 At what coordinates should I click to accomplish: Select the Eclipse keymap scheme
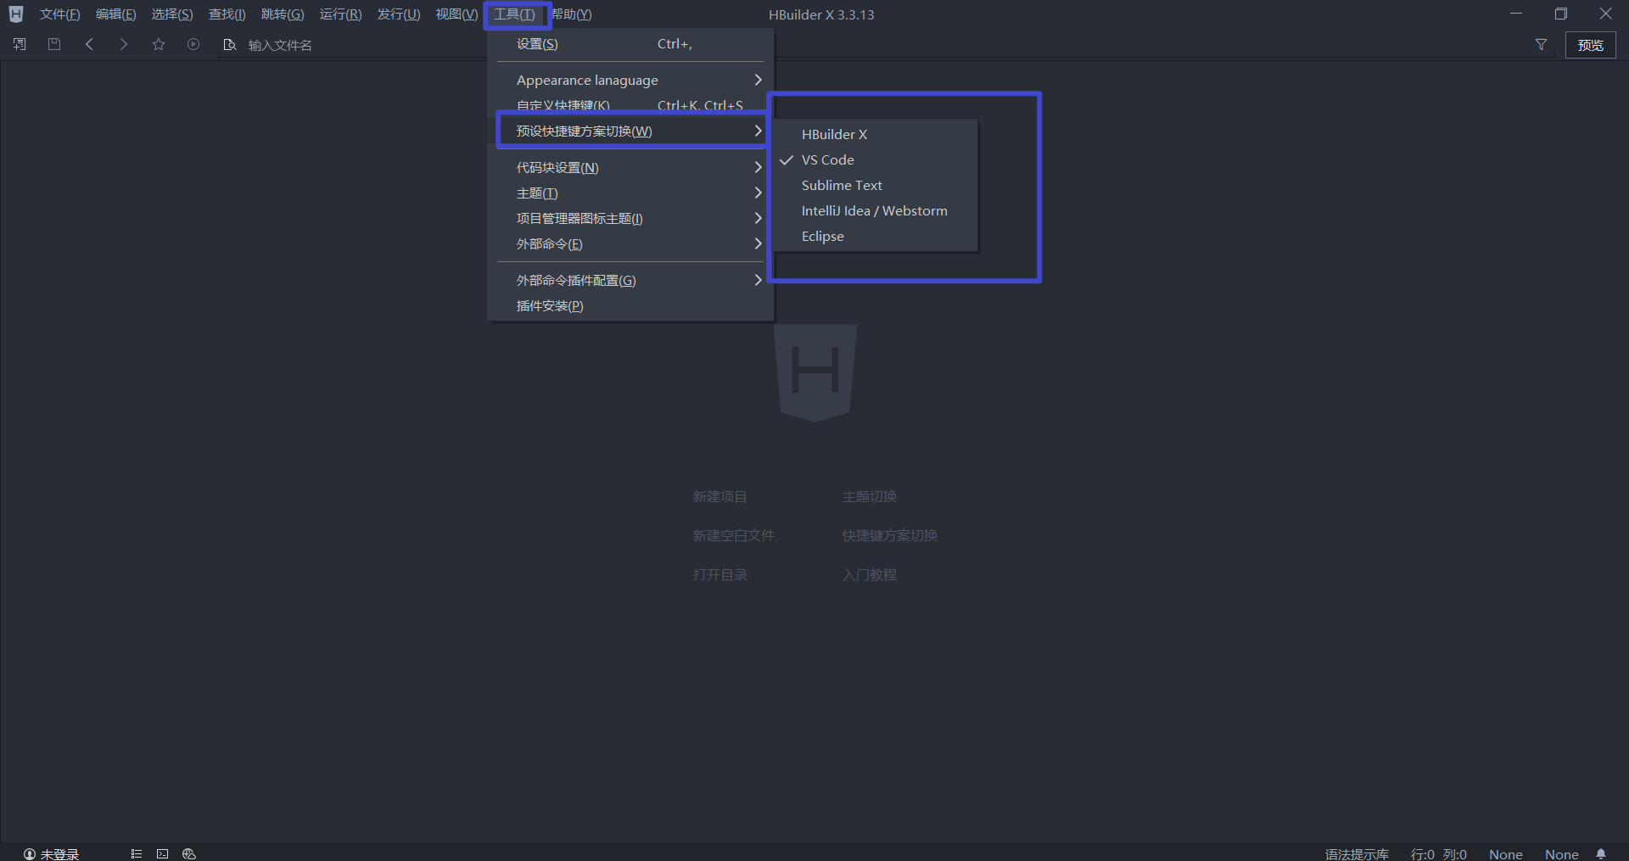tap(876, 236)
